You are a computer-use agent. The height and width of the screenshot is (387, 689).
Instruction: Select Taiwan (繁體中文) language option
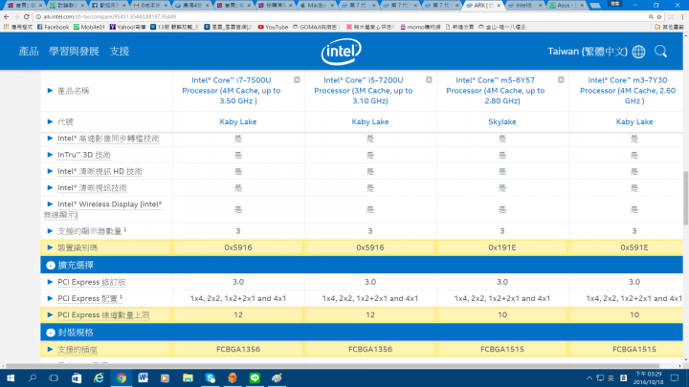(587, 52)
